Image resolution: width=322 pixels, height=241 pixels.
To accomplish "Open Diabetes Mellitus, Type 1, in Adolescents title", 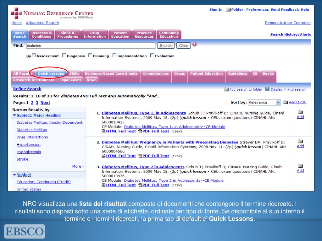I will click(144, 113).
